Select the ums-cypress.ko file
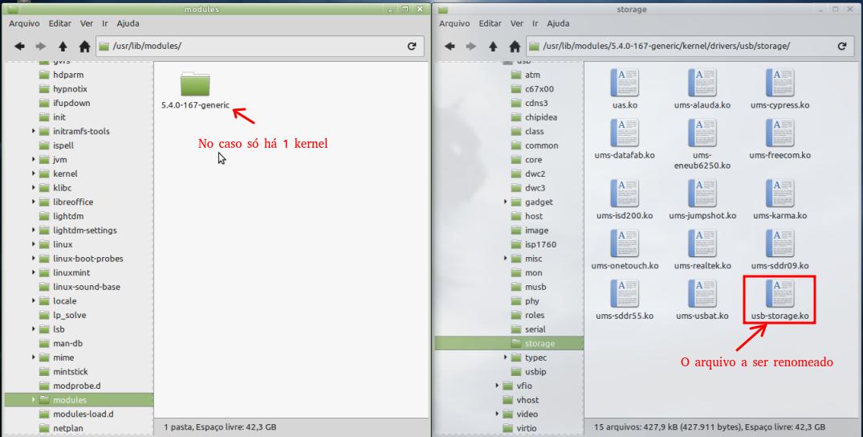863x437 pixels. pyautogui.click(x=780, y=89)
